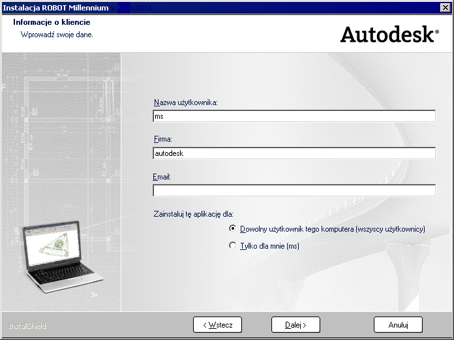Click the Firma input field containing autodesk
This screenshot has height=340, width=454.
pos(294,153)
